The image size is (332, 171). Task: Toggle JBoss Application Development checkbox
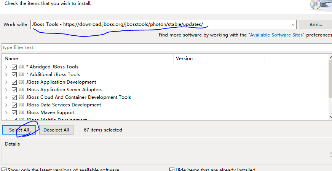pyautogui.click(x=14, y=82)
